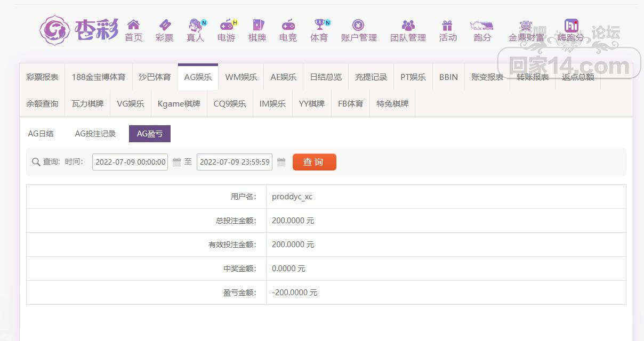Viewport: 644px width, 341px height.
Task: Click the 团队管理 team icon
Action: [x=408, y=25]
